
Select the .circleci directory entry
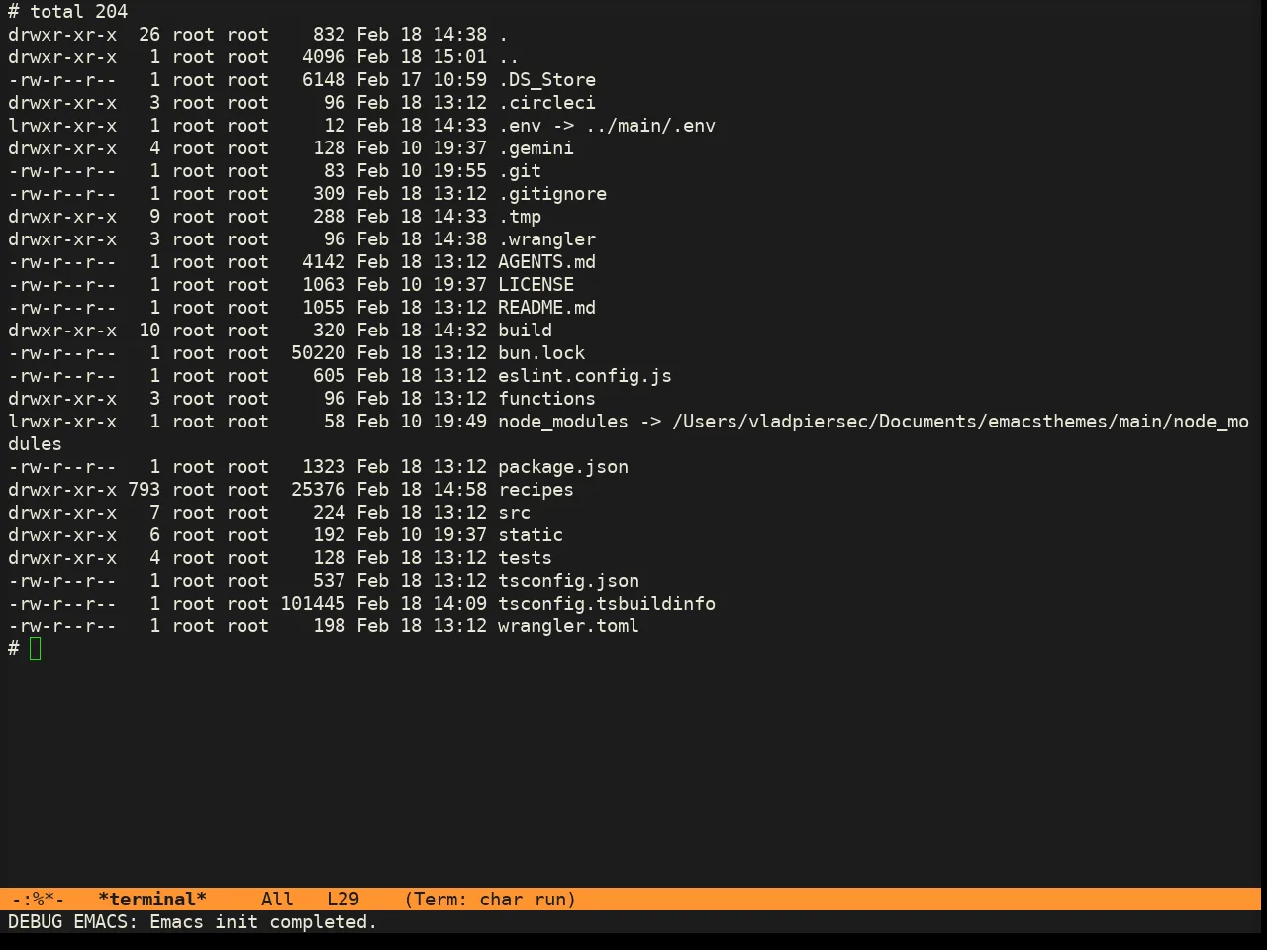(x=546, y=103)
